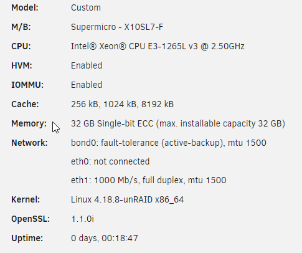
Task: Click the IOMMU Enabled value
Action: (87, 85)
